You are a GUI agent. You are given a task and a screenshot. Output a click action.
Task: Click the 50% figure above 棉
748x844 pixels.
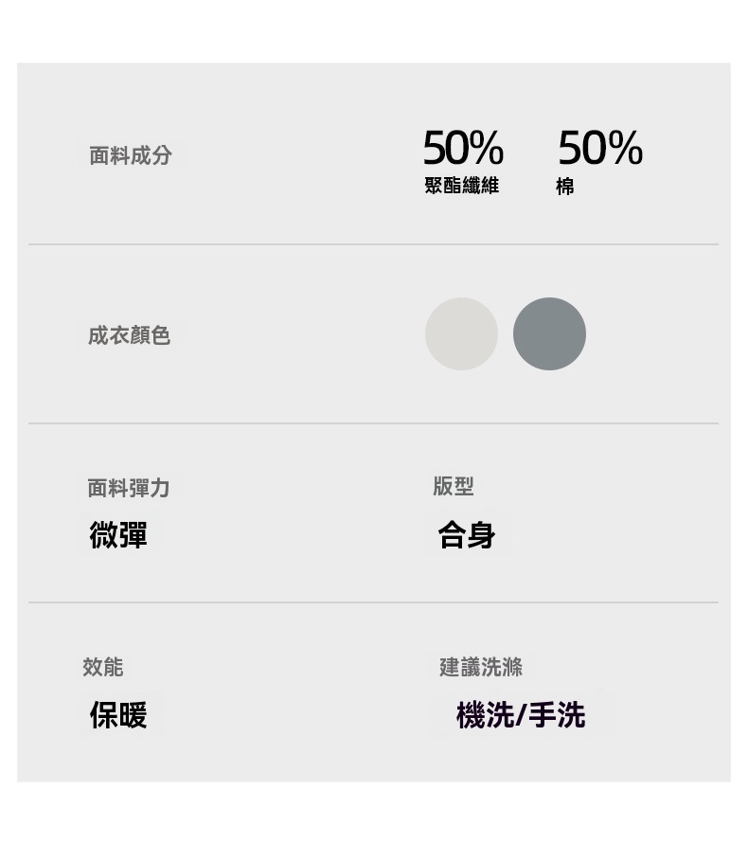tap(600, 149)
